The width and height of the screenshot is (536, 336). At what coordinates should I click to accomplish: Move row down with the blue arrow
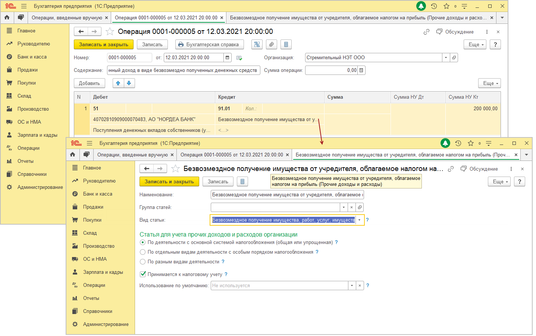pyautogui.click(x=129, y=83)
